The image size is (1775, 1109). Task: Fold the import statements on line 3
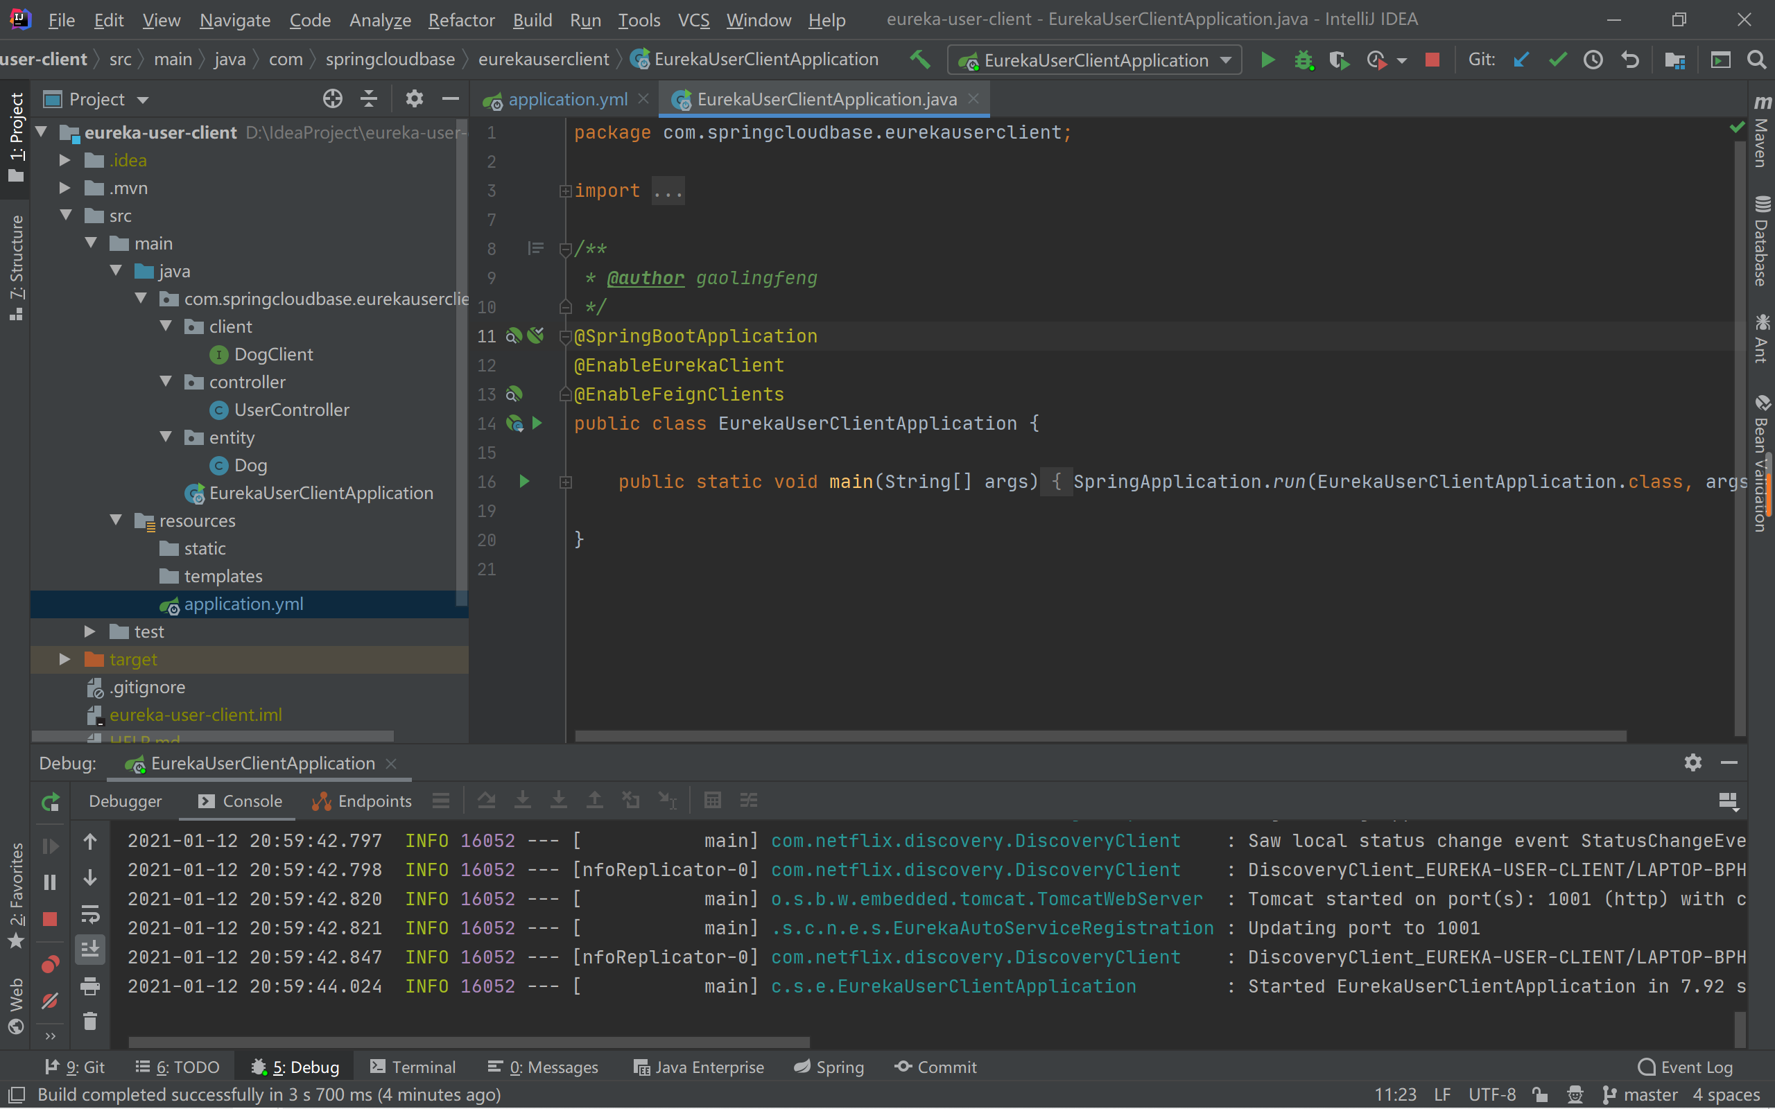(565, 191)
